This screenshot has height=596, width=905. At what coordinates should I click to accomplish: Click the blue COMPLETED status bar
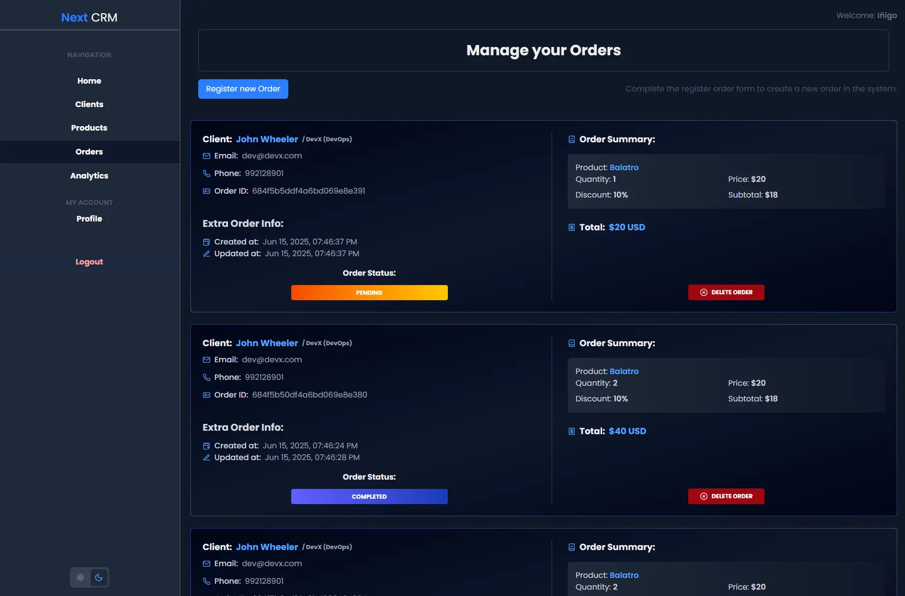pyautogui.click(x=369, y=496)
